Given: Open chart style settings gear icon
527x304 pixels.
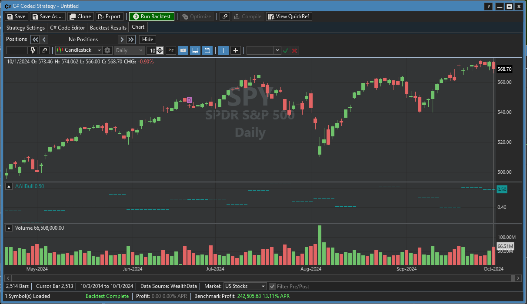Looking at the screenshot, I should [x=107, y=50].
